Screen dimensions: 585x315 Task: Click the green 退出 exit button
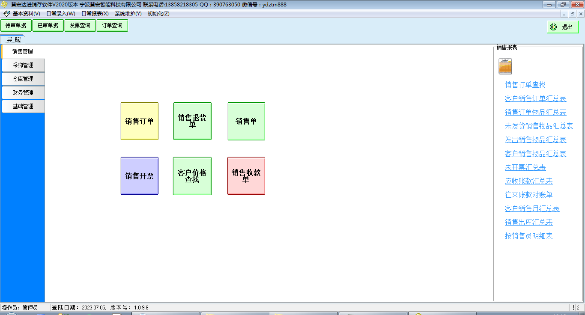coord(563,27)
